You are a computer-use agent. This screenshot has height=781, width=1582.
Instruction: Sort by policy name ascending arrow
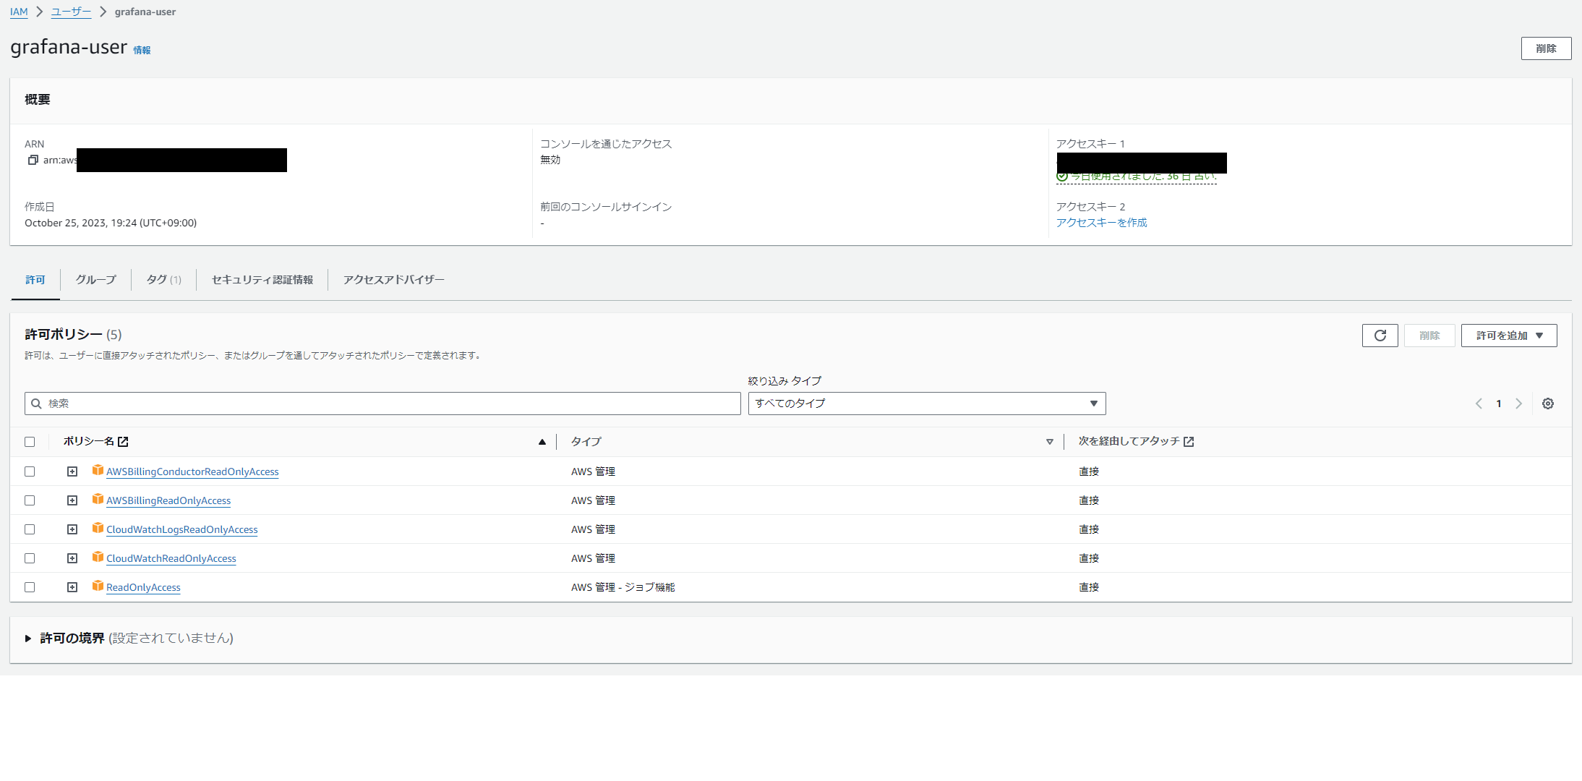[542, 442]
